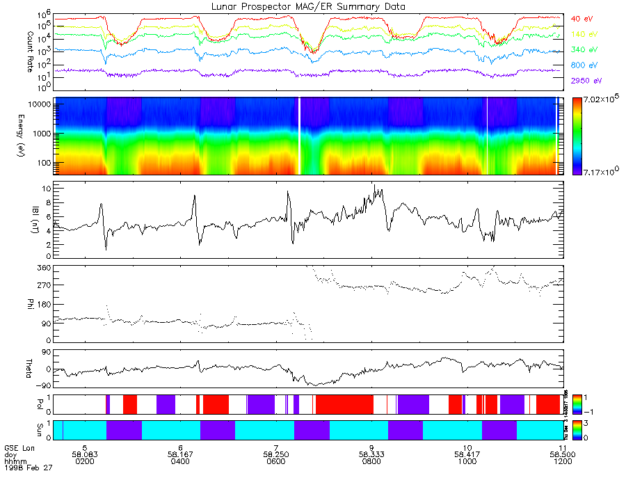626x487 pixels.
Task: Click the time tick label '0400'
Action: click(180, 461)
